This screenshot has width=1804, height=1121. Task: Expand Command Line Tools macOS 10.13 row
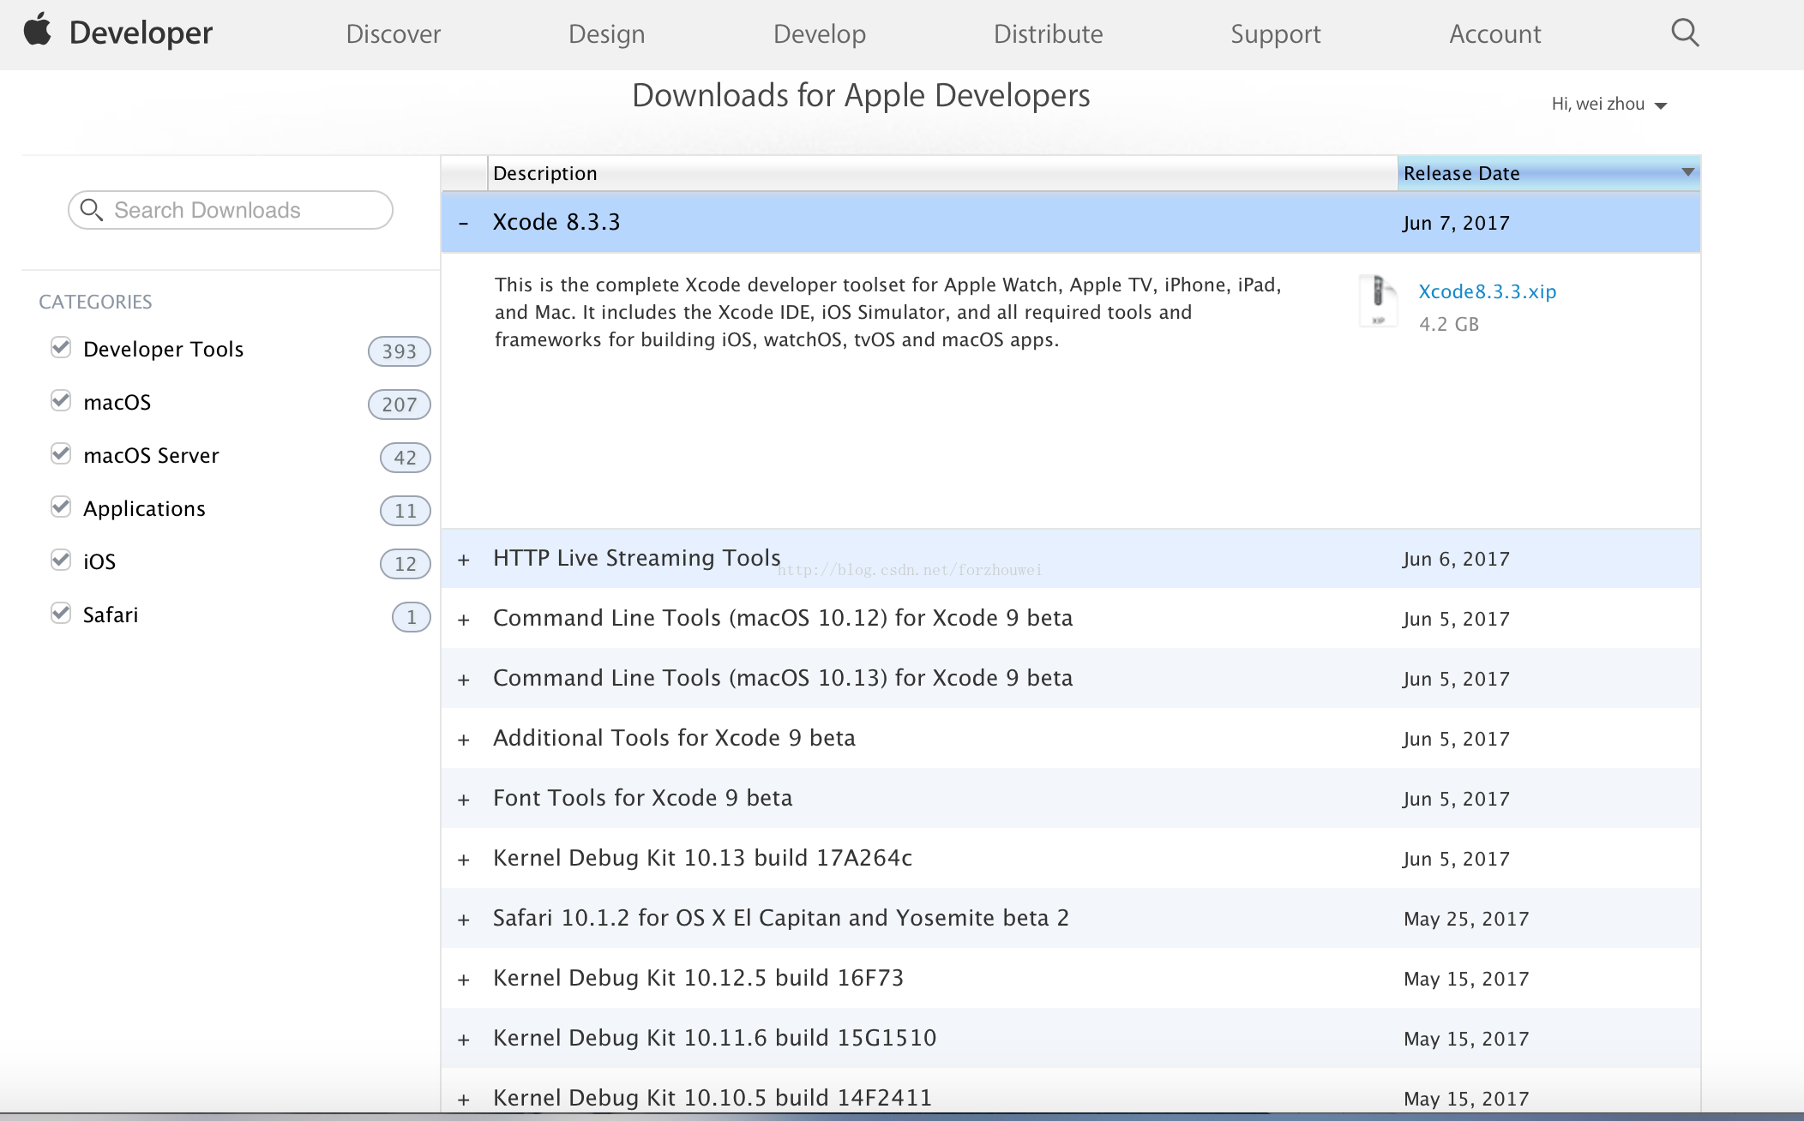tap(464, 680)
